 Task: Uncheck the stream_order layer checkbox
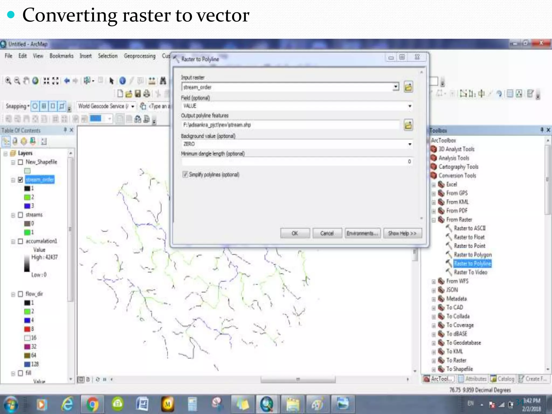[x=20, y=180]
